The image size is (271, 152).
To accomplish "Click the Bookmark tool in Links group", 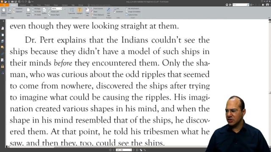I will point(118,12).
